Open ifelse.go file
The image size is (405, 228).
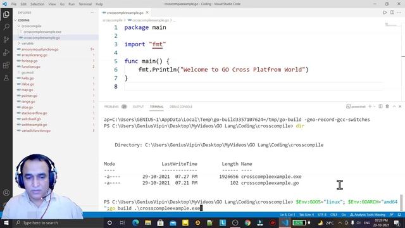point(28,84)
